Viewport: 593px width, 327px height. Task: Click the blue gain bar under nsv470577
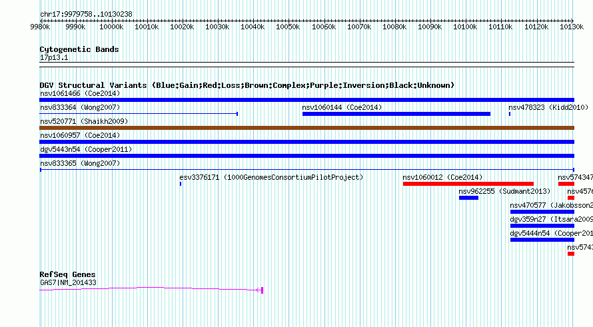[x=542, y=212]
